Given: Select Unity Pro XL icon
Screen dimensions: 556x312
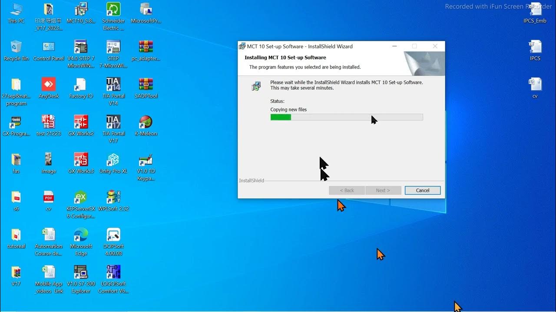Looking at the screenshot, I should [x=113, y=164].
